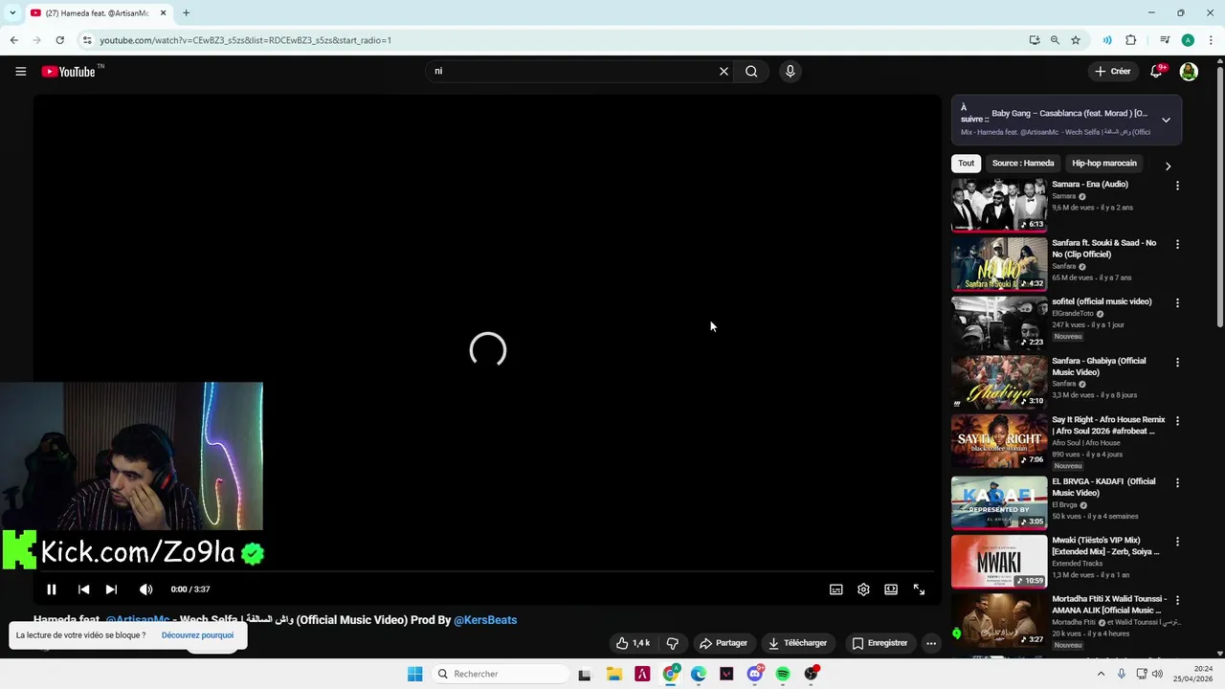The image size is (1225, 689).
Task: Open options for Mwaki Tiësto's VIP Mix
Action: click(1177, 542)
